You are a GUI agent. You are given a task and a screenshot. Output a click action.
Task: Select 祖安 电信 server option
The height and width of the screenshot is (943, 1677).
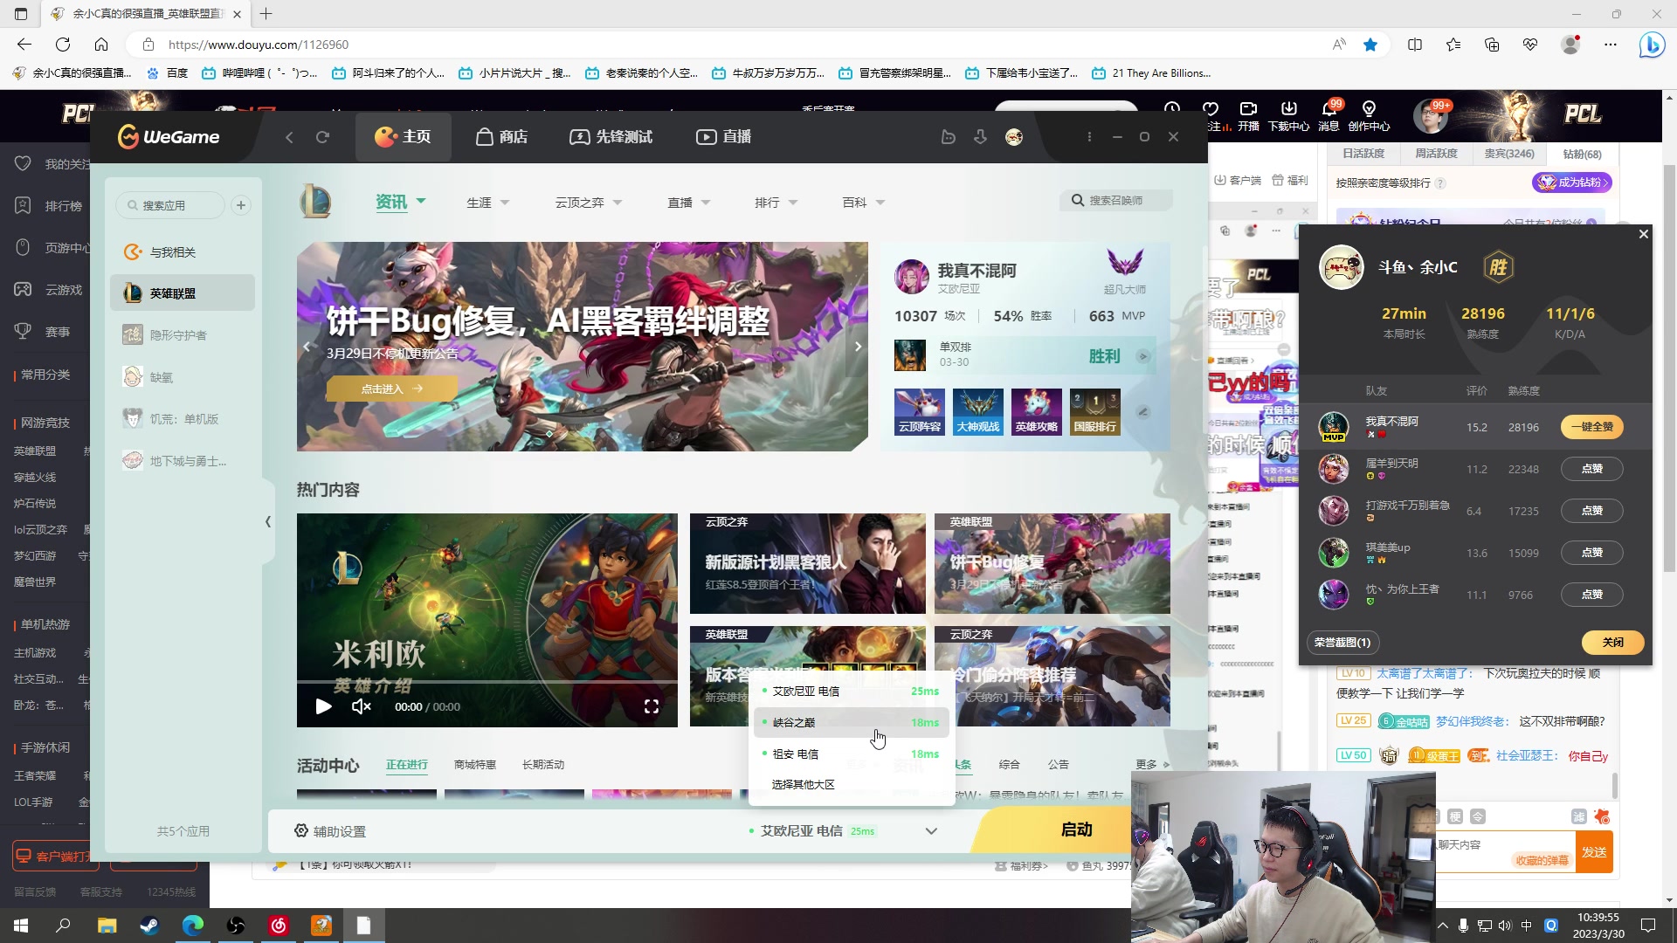(x=796, y=754)
